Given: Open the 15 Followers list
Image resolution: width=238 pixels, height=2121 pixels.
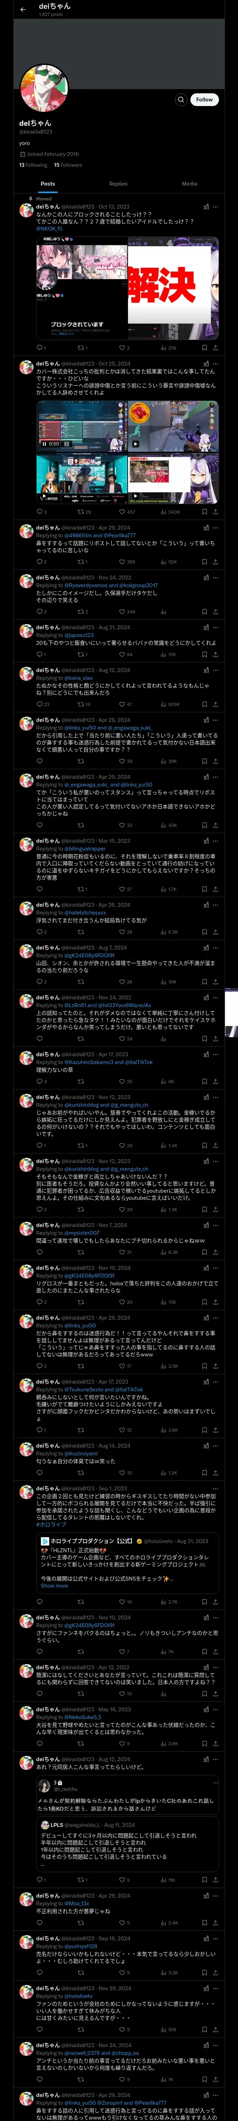Looking at the screenshot, I should (68, 165).
